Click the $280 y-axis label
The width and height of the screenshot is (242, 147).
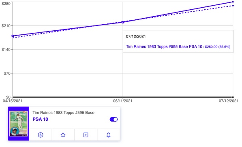6,3
